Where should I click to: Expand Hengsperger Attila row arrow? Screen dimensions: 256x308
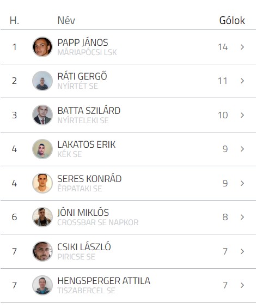click(242, 285)
